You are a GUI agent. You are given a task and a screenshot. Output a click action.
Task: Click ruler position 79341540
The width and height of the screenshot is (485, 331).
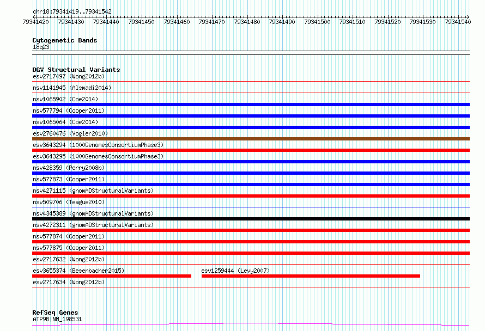pos(458,22)
